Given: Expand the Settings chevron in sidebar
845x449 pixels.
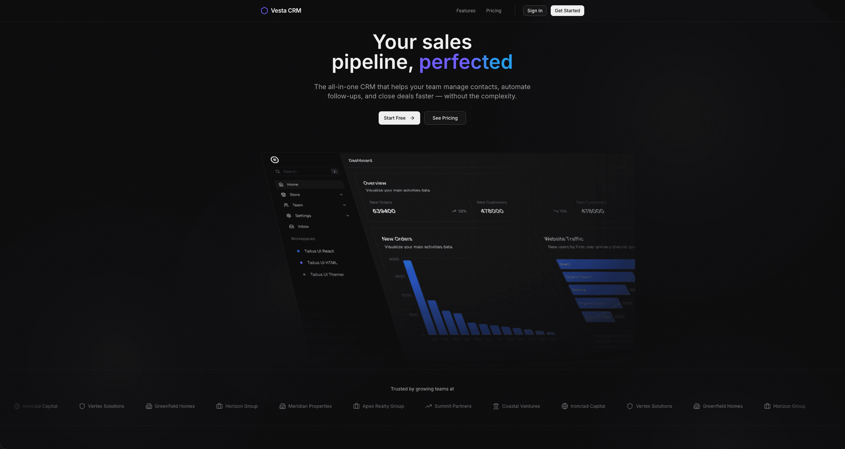Looking at the screenshot, I should coord(348,216).
